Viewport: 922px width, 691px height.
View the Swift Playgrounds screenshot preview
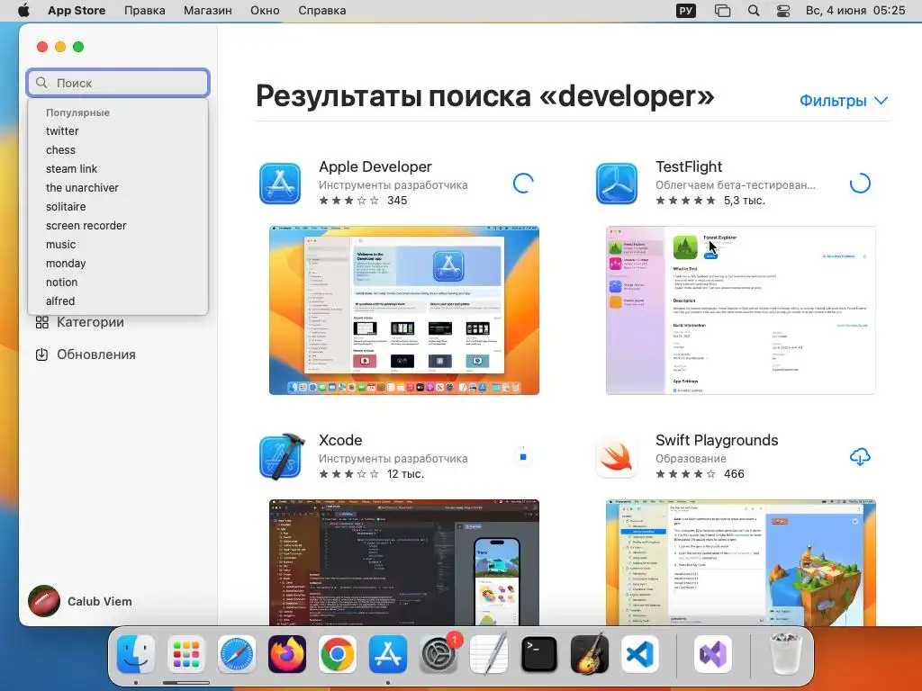[741, 562]
